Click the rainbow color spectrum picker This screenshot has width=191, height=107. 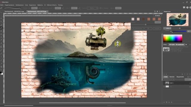tap(172, 38)
